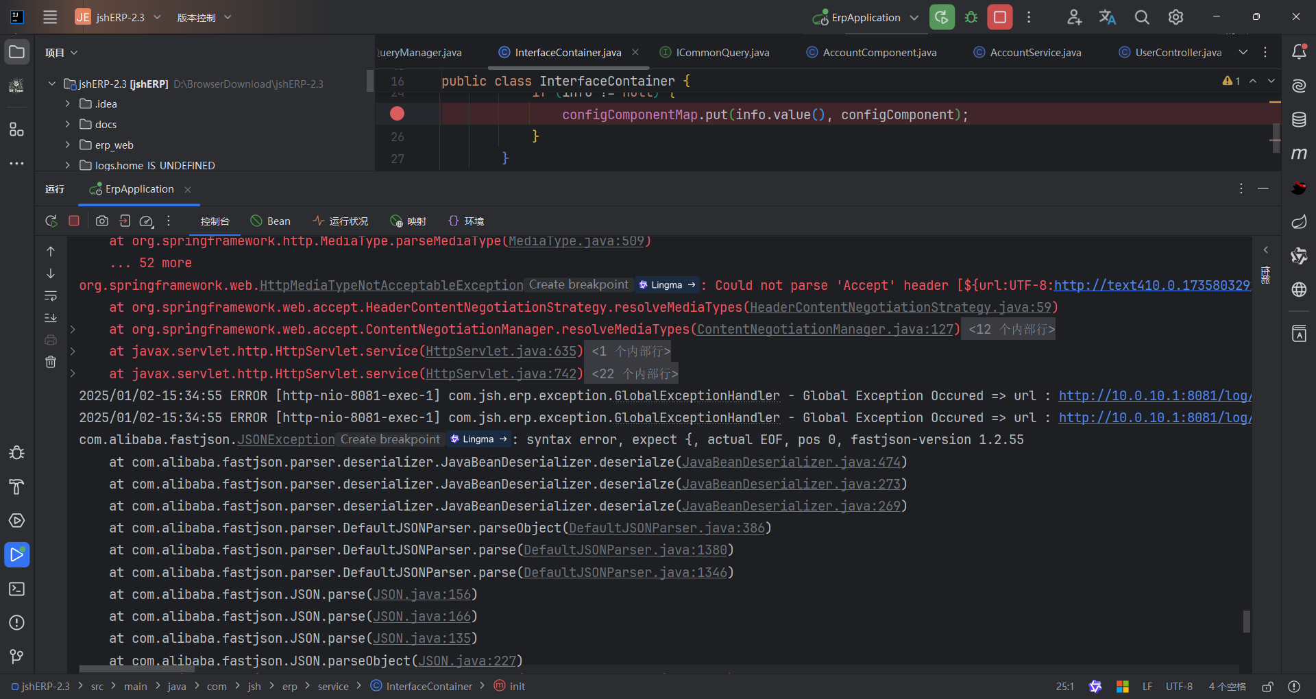Open the Run tool window
Screen dimensions: 1316x699
(x=16, y=554)
